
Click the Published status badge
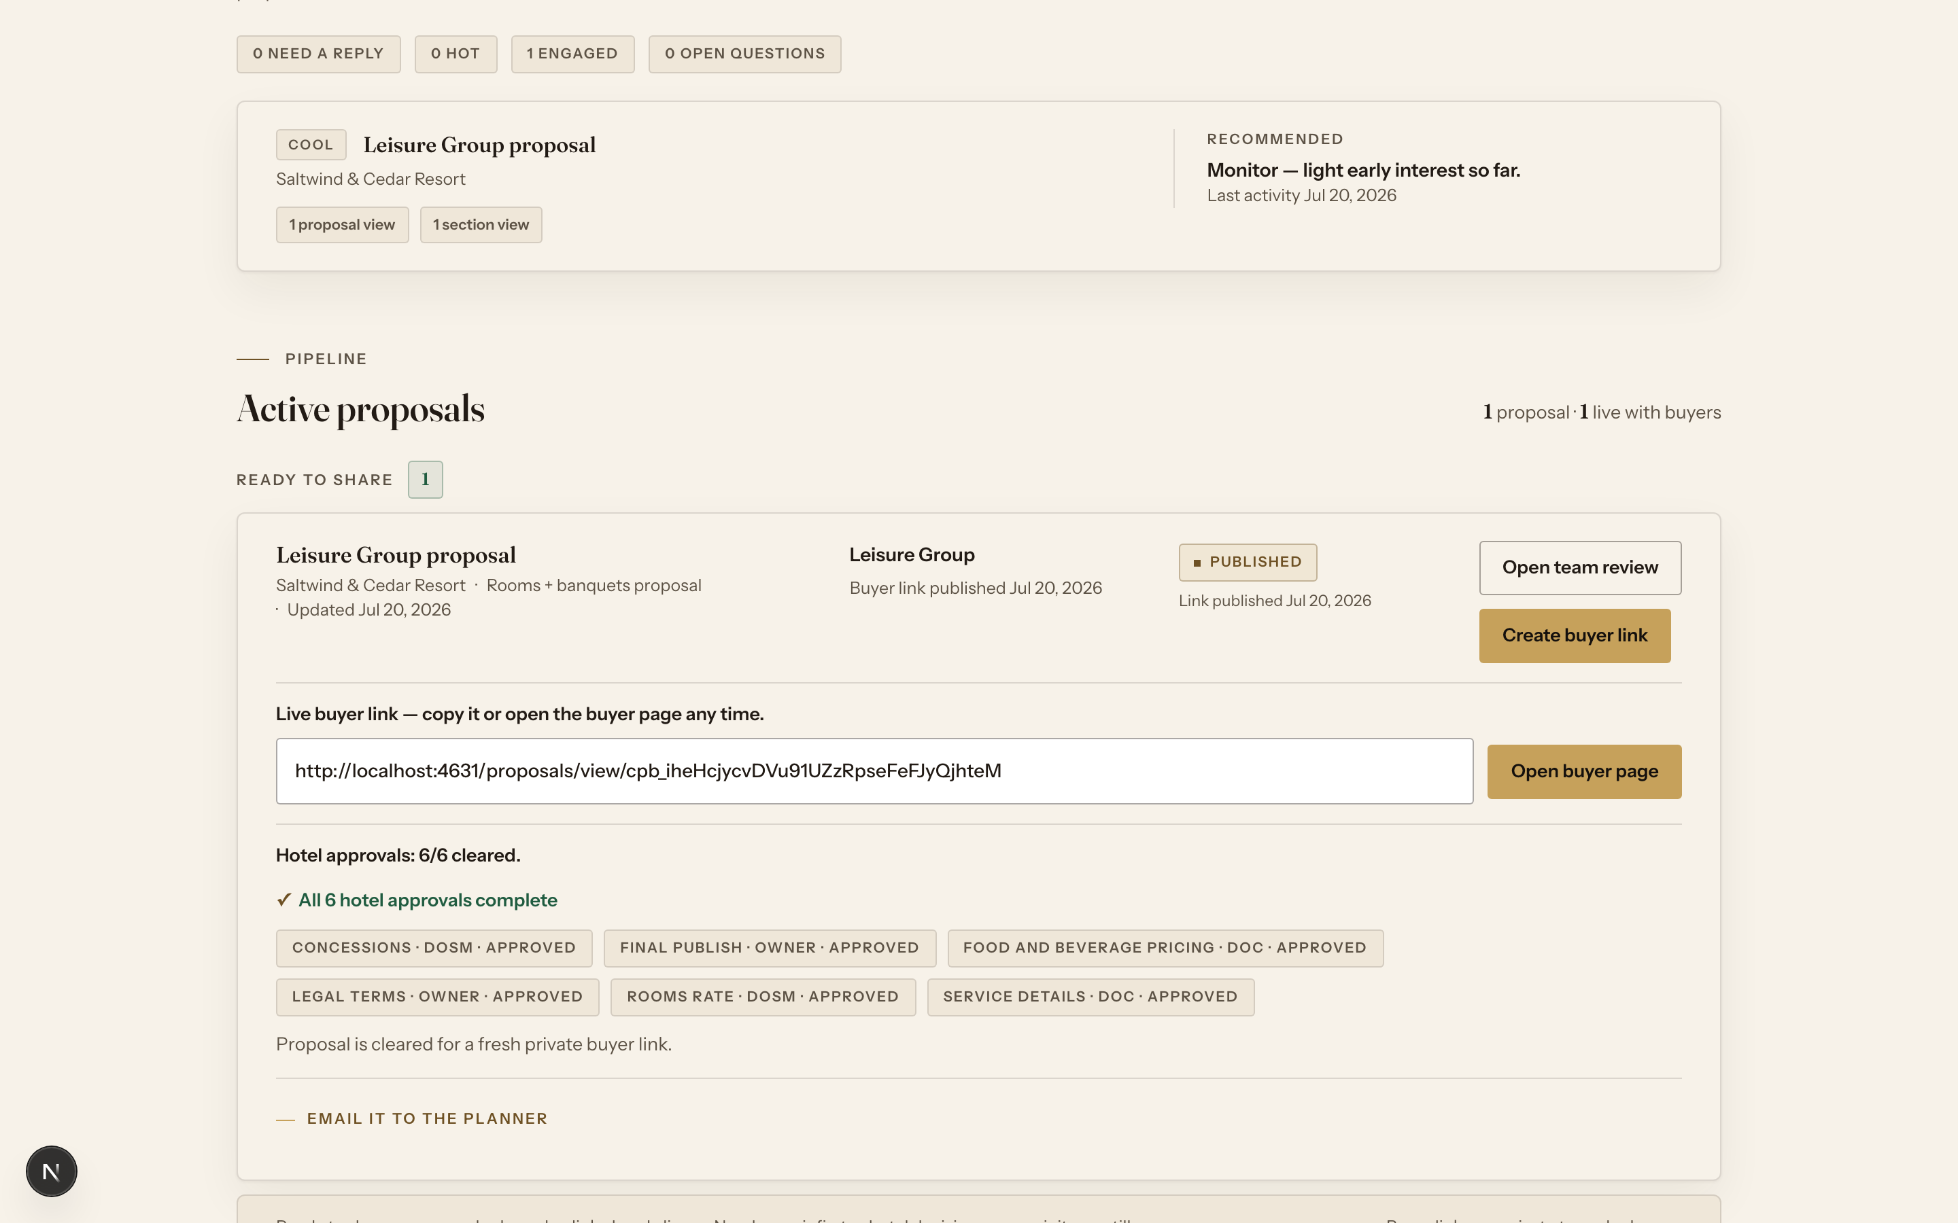click(x=1247, y=562)
